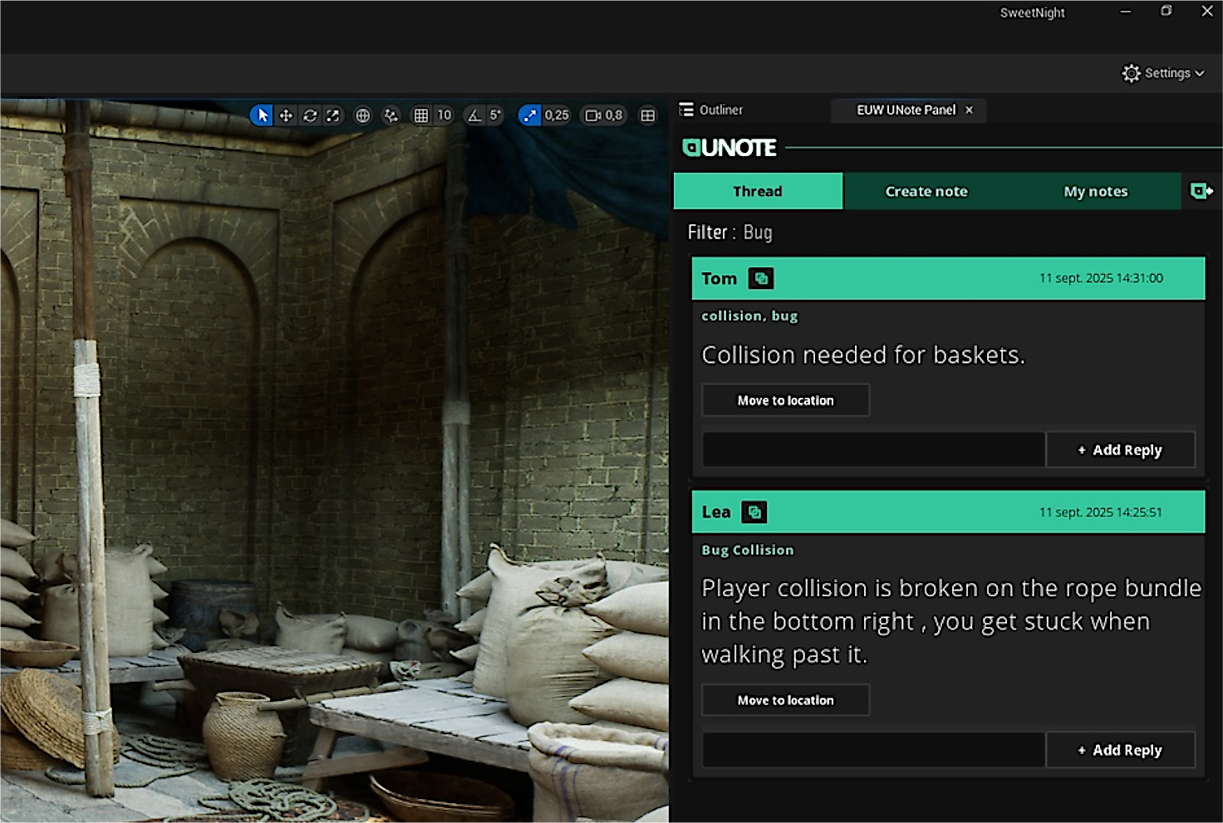Activate the Translate move tool
Viewport: 1223px width, 823px height.
[x=286, y=115]
